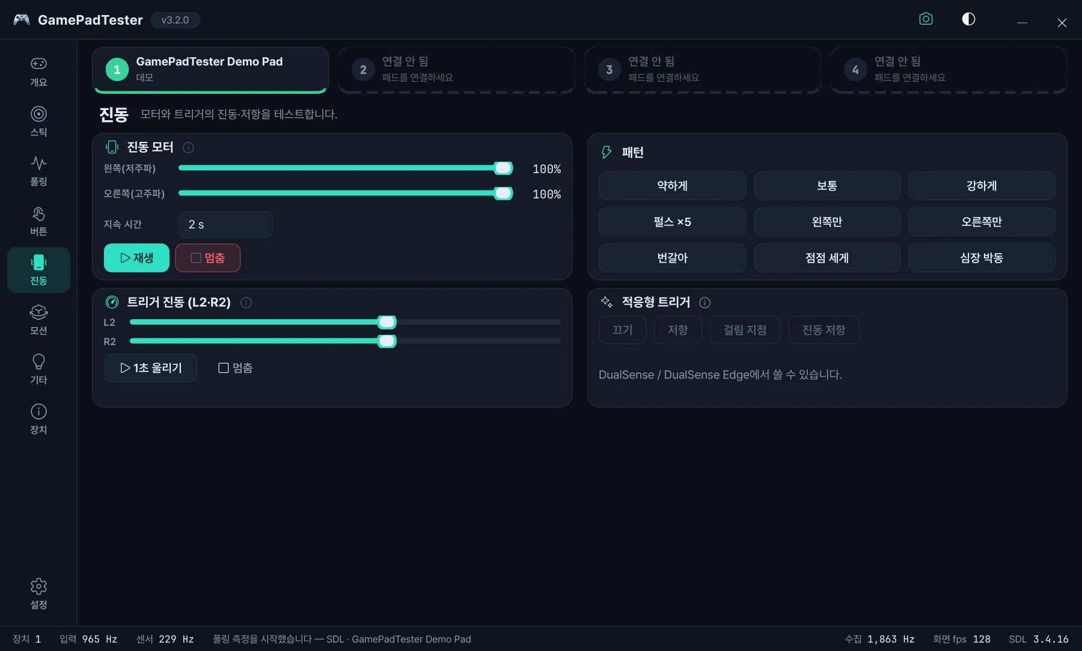
Task: Run the 심장 박동 heartbeat pattern
Action: [x=982, y=258]
